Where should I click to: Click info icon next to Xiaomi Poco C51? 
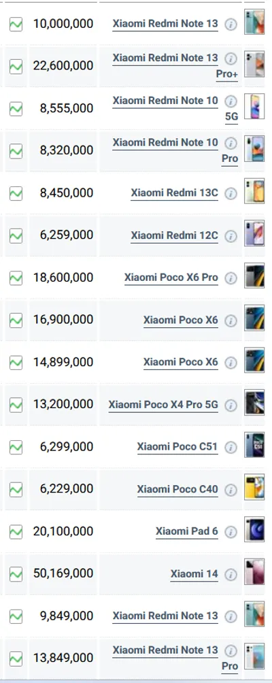tap(231, 448)
